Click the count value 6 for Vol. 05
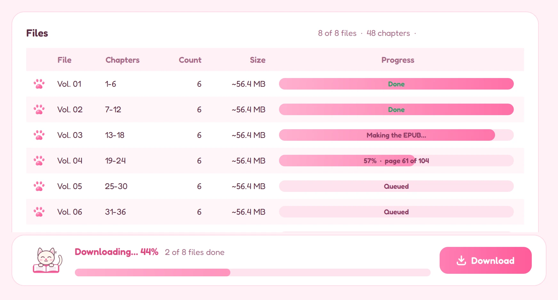This screenshot has width=558, height=300. pos(199,186)
